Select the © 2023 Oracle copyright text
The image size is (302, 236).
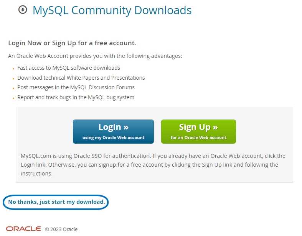61,229
